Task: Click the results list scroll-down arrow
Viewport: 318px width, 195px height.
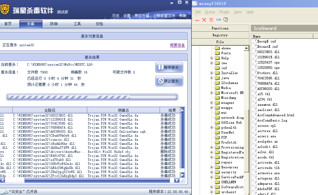Action: click(x=182, y=175)
